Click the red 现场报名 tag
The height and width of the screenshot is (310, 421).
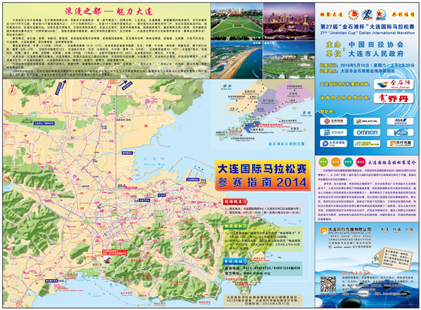pyautogui.click(x=235, y=201)
